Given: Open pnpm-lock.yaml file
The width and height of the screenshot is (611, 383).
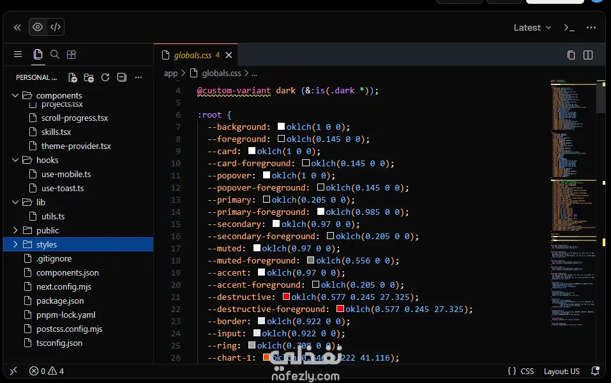Looking at the screenshot, I should tap(66, 315).
